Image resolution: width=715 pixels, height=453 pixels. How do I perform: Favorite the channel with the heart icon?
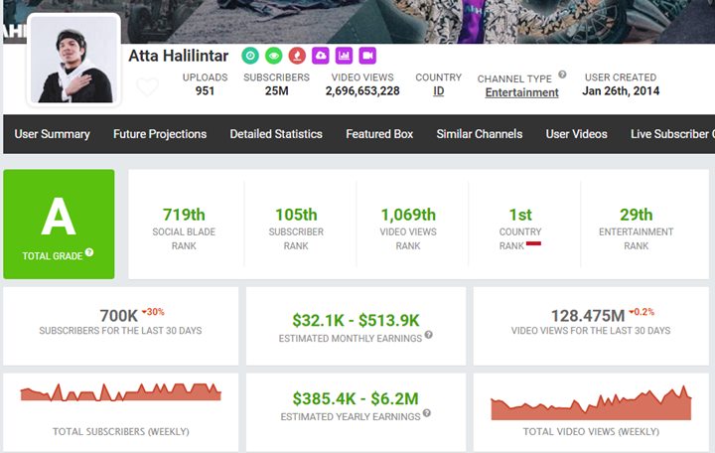(148, 86)
